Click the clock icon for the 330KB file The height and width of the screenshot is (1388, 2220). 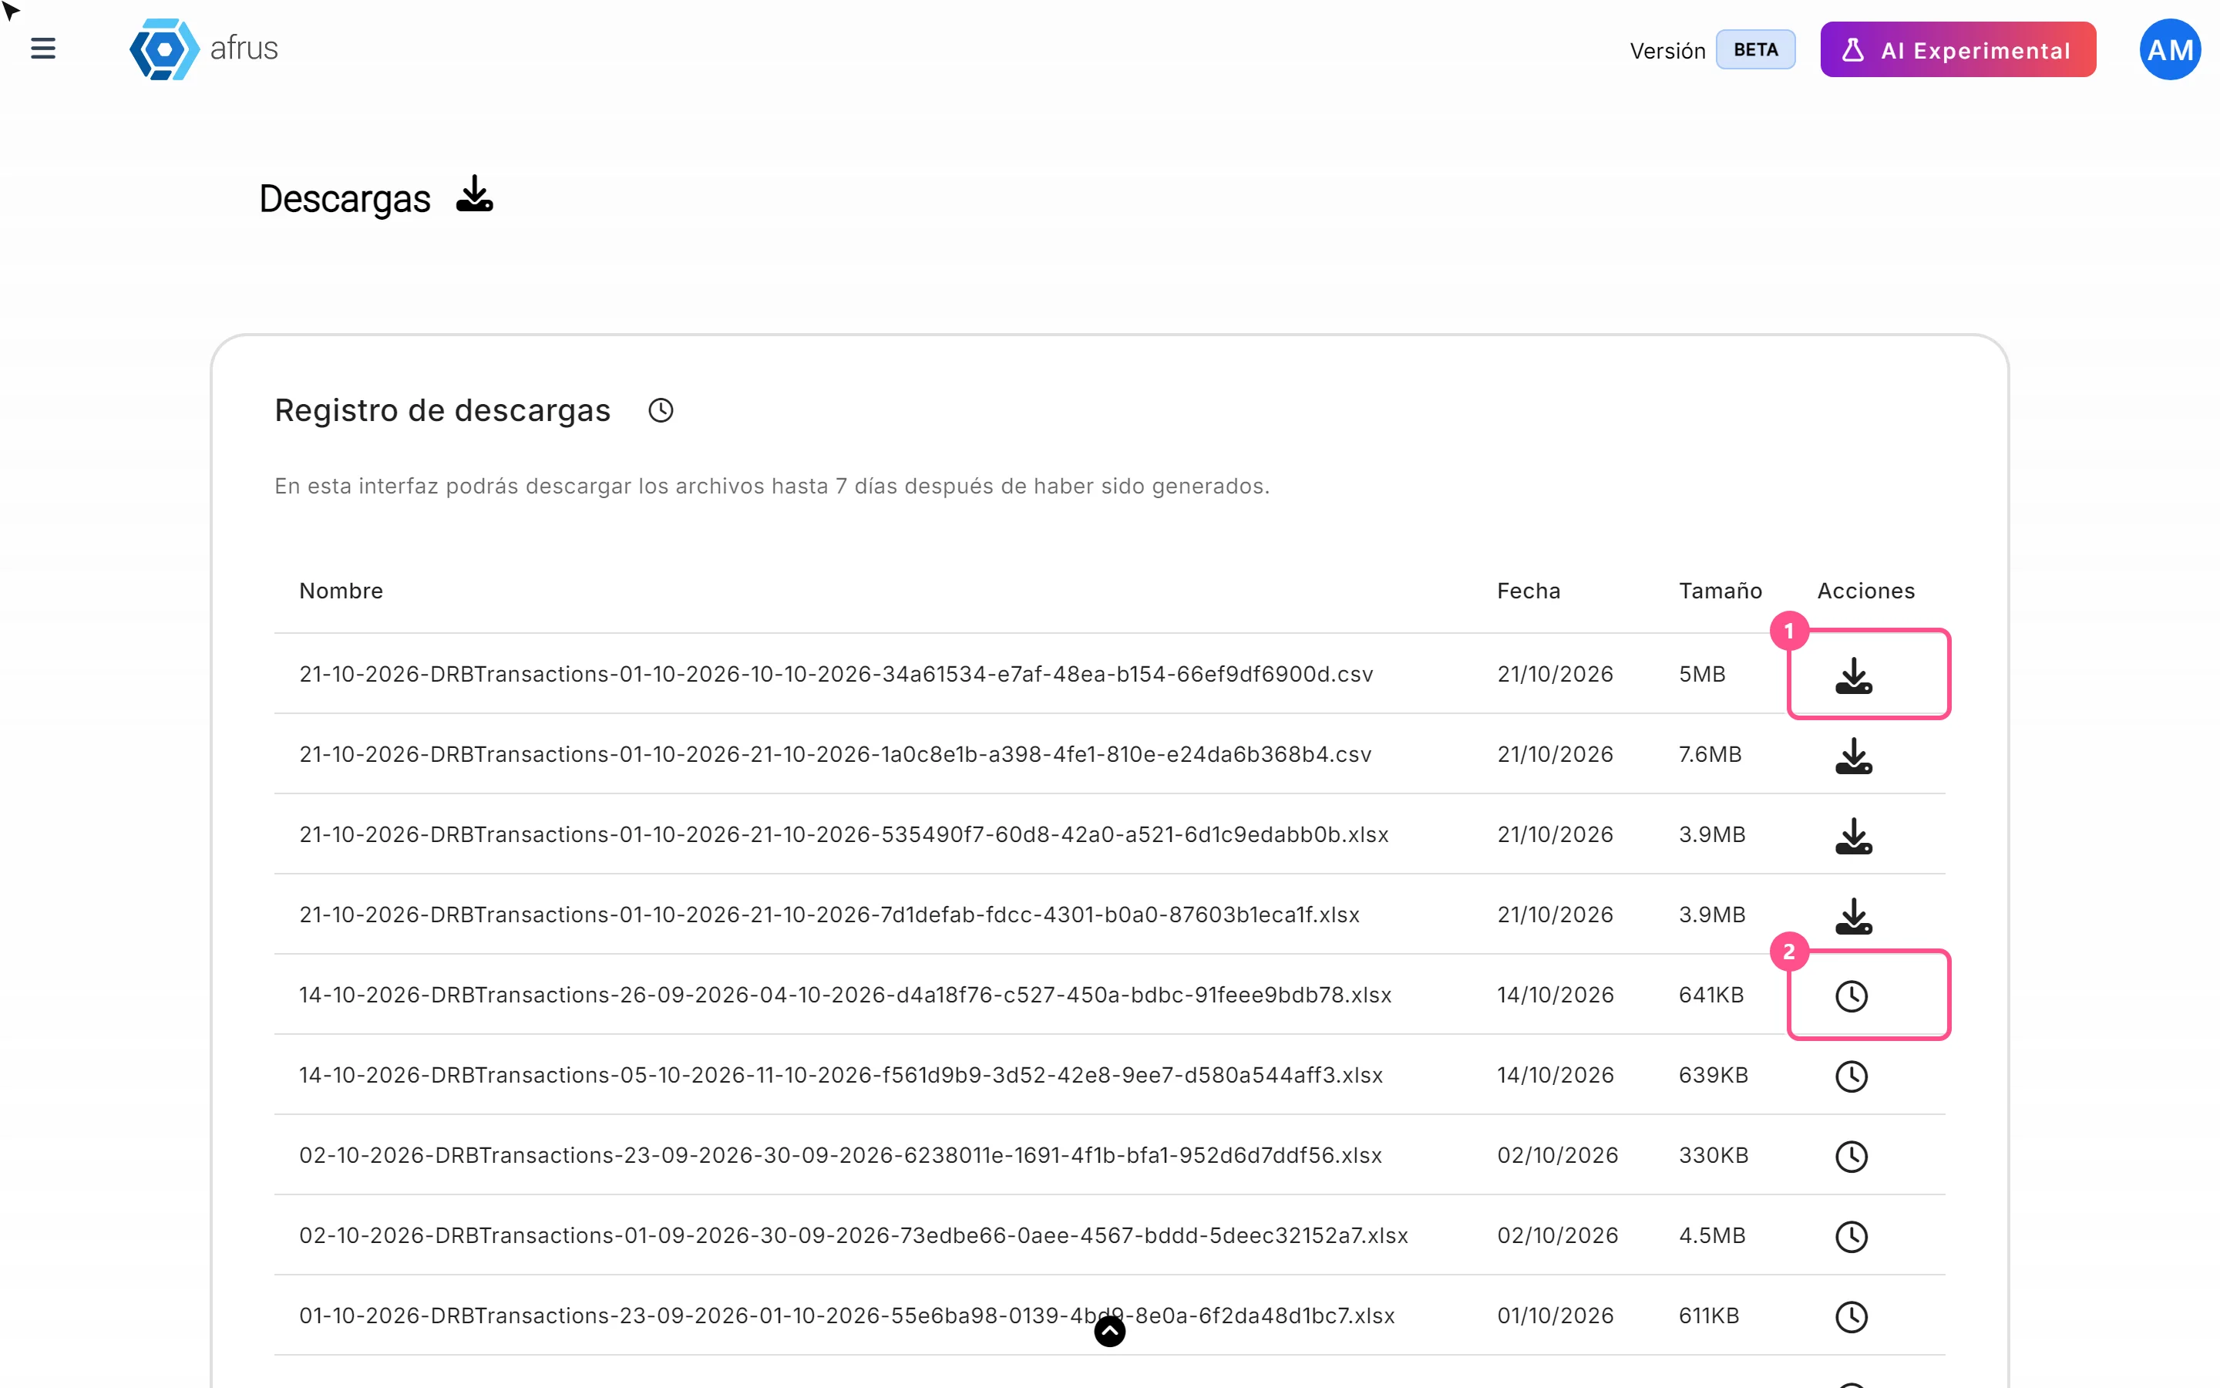[1852, 1156]
